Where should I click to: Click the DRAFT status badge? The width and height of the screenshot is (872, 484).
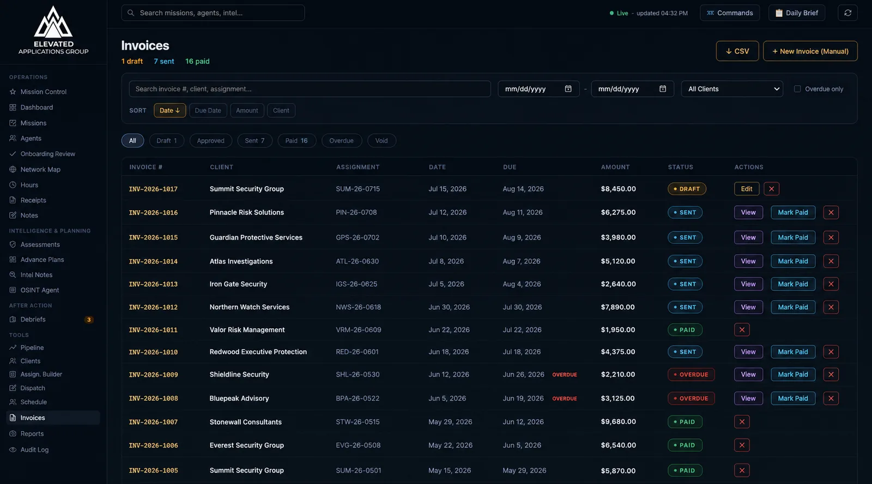pyautogui.click(x=687, y=189)
